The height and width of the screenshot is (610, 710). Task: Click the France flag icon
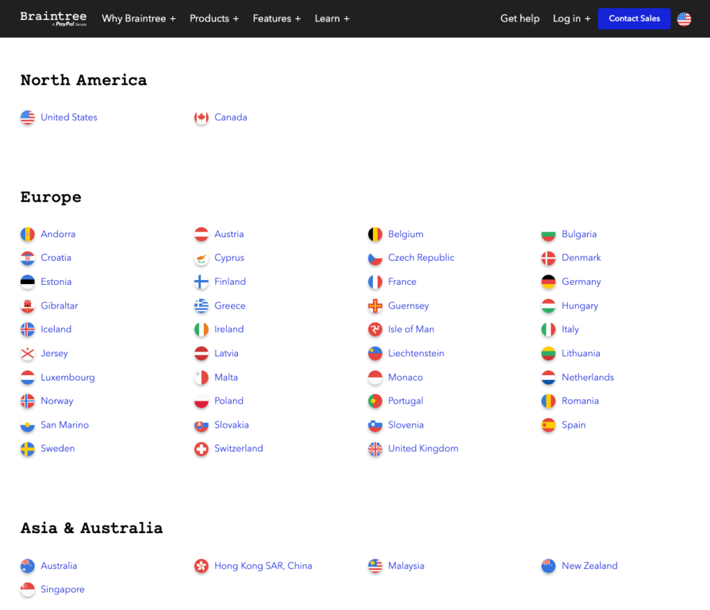(x=375, y=282)
